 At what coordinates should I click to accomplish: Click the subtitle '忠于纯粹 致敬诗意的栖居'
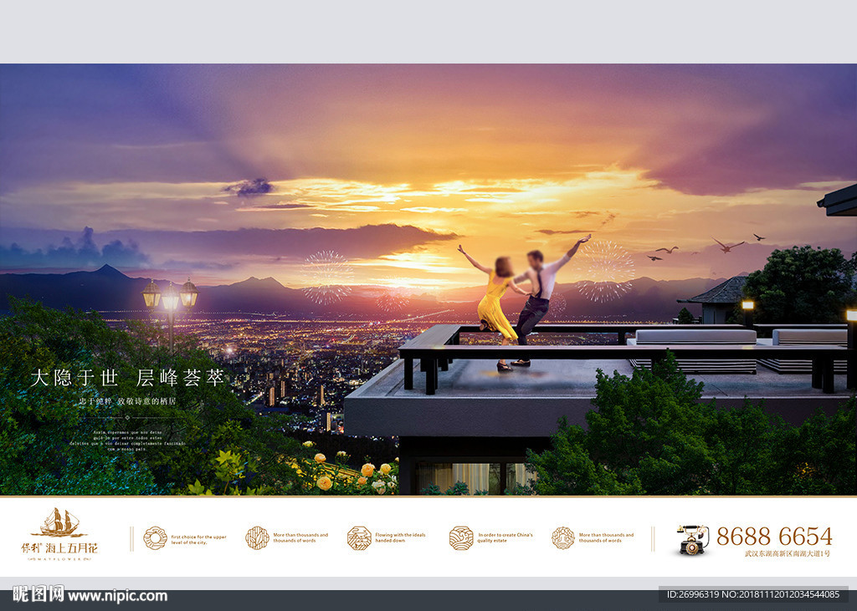(x=127, y=401)
